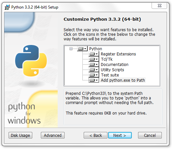Click the drive icon for Register Extensions

click(94, 54)
